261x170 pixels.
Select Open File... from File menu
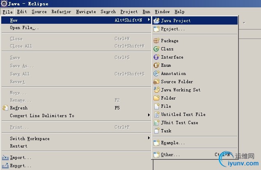[x=24, y=28]
